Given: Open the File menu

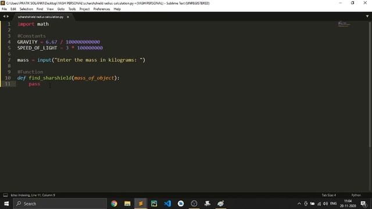Looking at the screenshot, I should click(x=4, y=9).
